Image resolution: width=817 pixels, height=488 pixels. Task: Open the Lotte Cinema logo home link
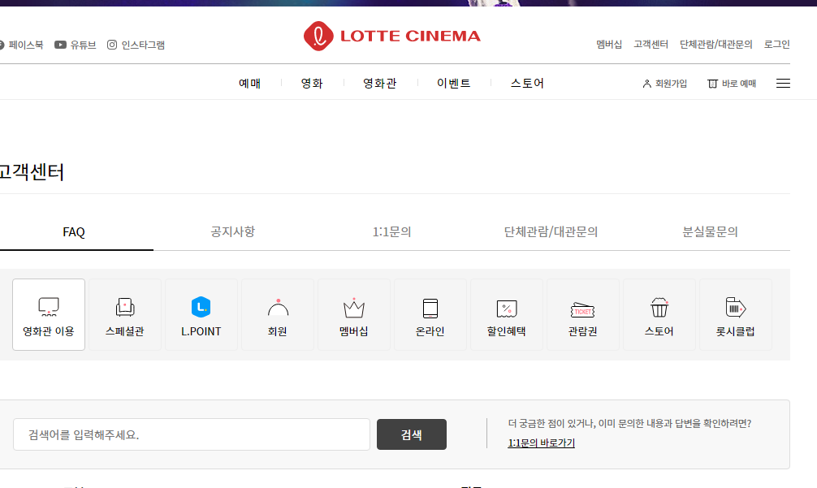point(391,36)
